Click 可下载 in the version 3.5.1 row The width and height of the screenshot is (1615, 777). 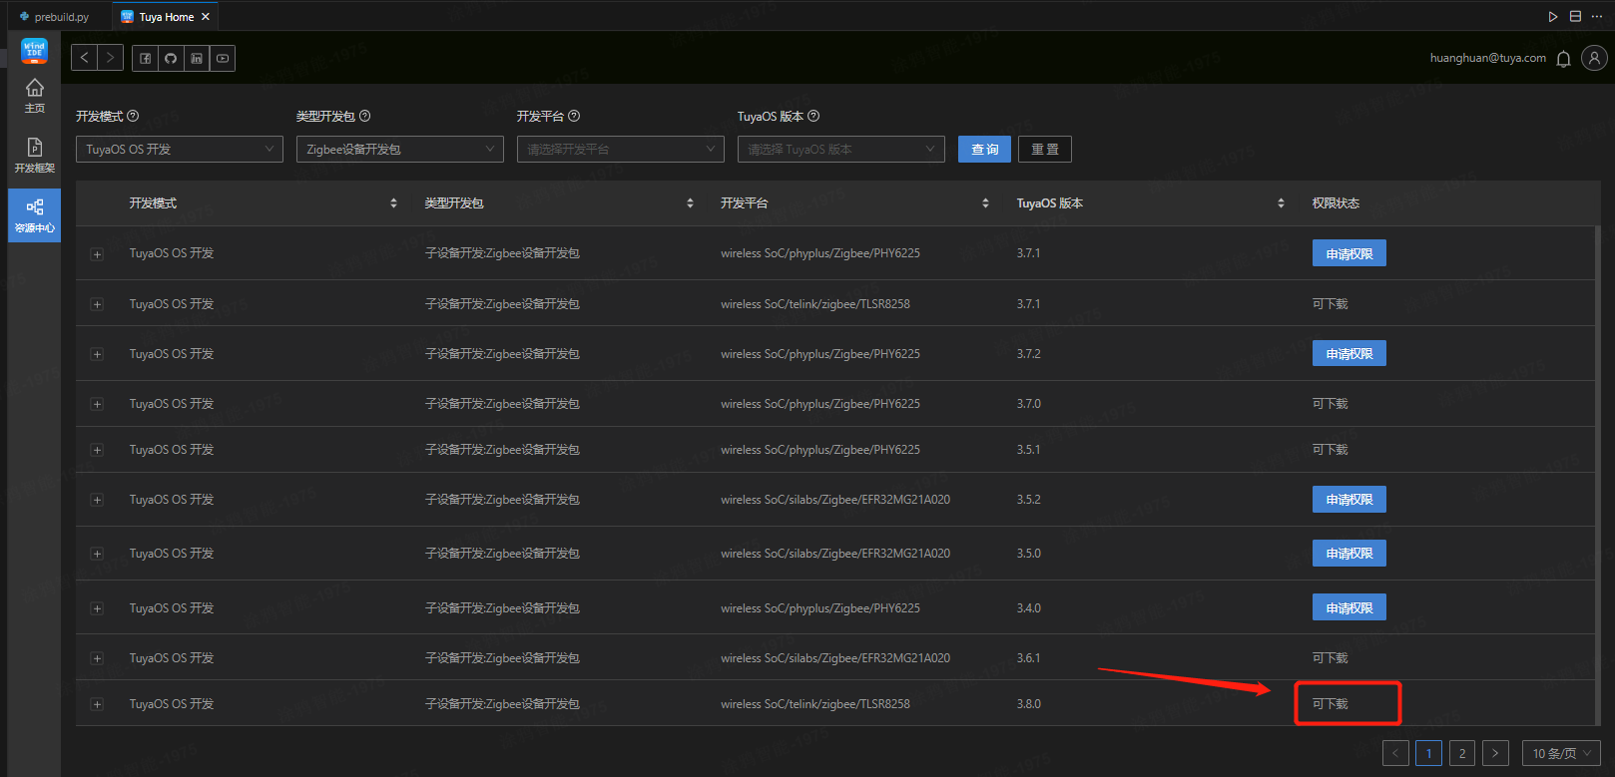coord(1331,450)
